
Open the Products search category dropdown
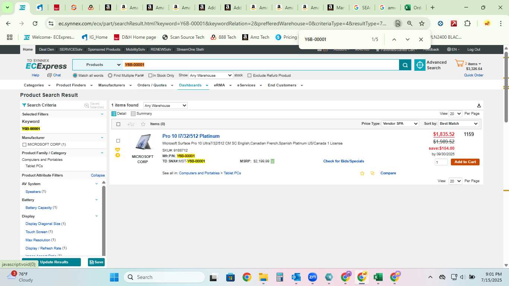(x=98, y=65)
